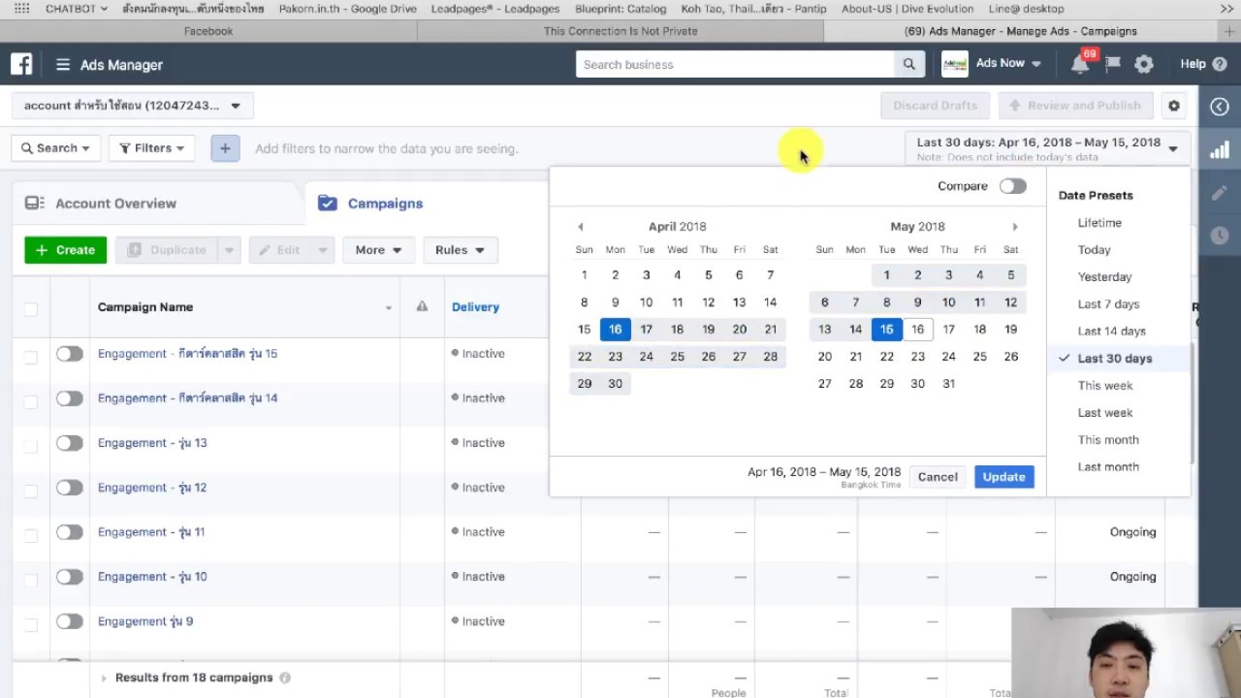This screenshot has width=1241, height=698.
Task: Open the clock history icon in right sidebar
Action: 1220,236
